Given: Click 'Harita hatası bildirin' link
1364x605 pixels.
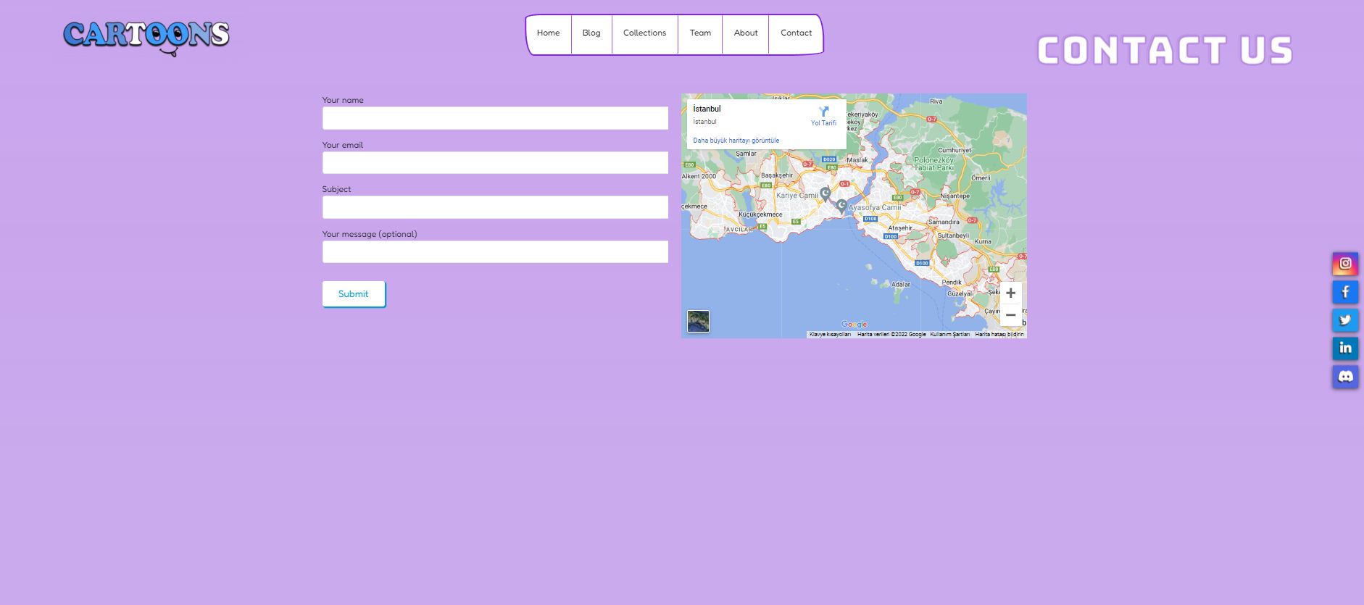Looking at the screenshot, I should [999, 335].
